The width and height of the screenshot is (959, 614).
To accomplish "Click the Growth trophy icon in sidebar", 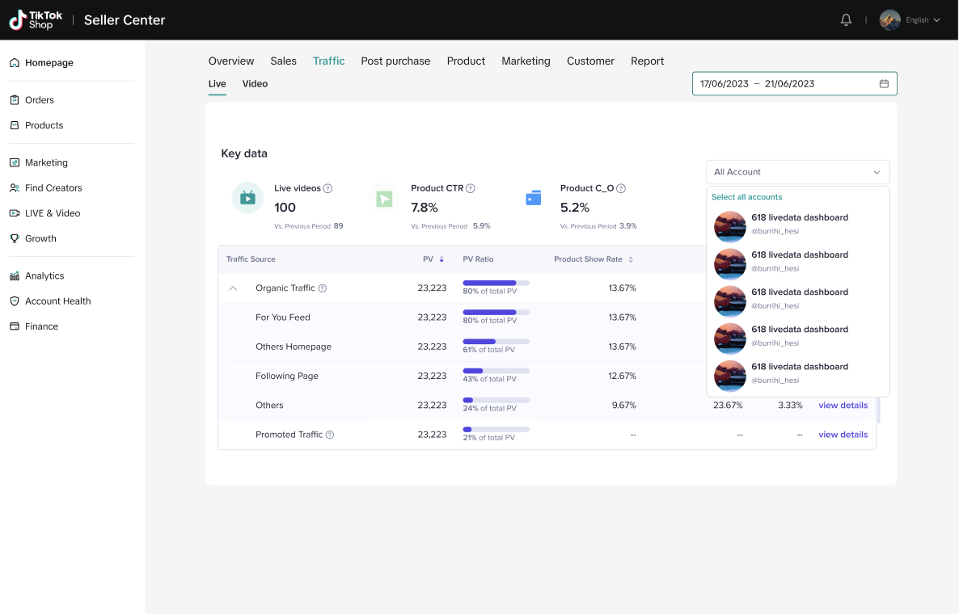I will tap(15, 239).
